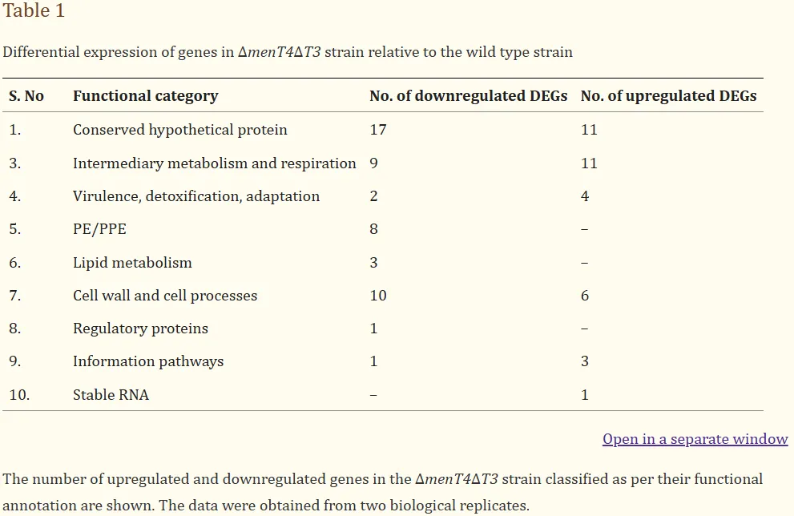The height and width of the screenshot is (516, 794).
Task: Open the table in a separate window
Action: click(x=695, y=439)
